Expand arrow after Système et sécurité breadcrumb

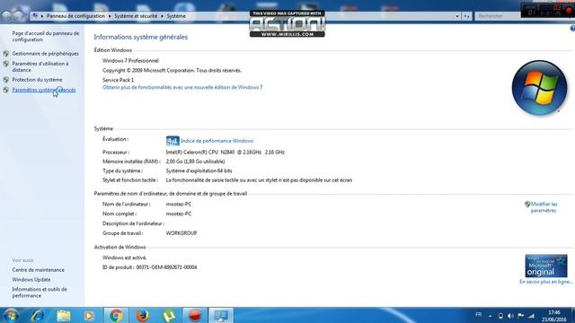pyautogui.click(x=162, y=16)
